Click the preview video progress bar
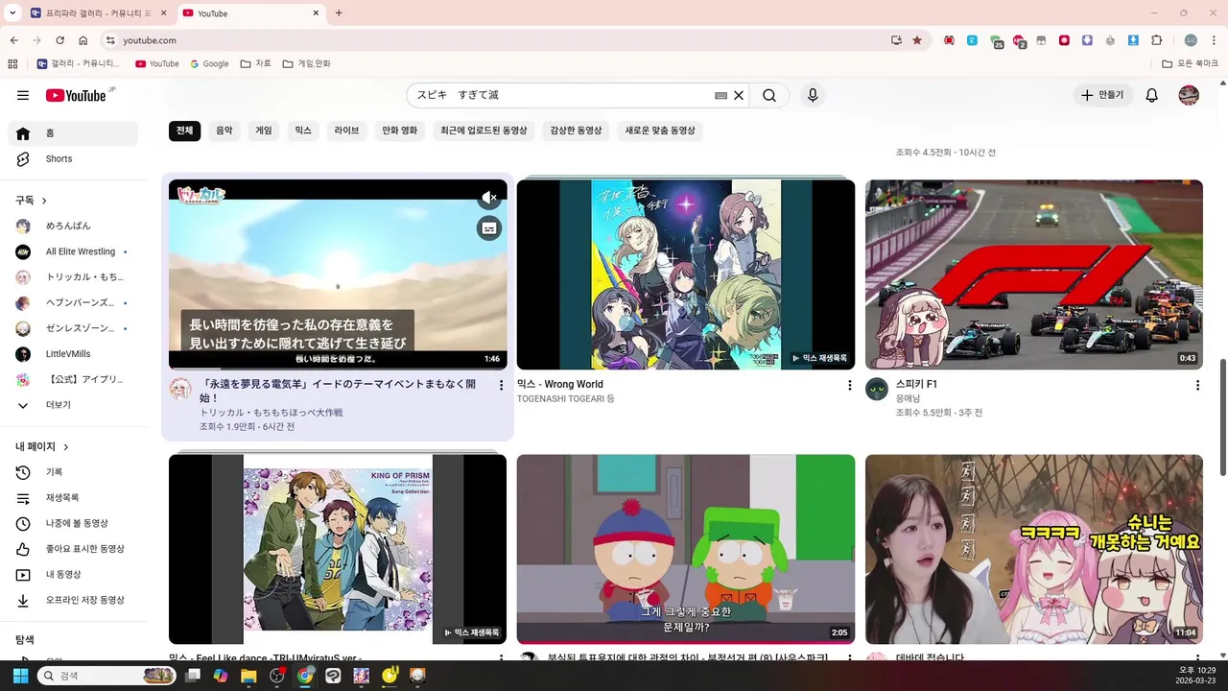 (338, 369)
